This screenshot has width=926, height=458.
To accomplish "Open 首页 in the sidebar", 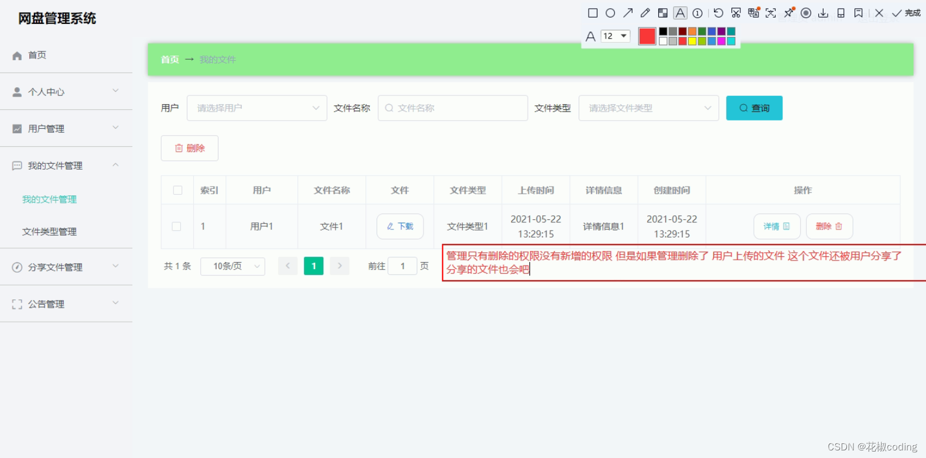I will click(x=66, y=55).
